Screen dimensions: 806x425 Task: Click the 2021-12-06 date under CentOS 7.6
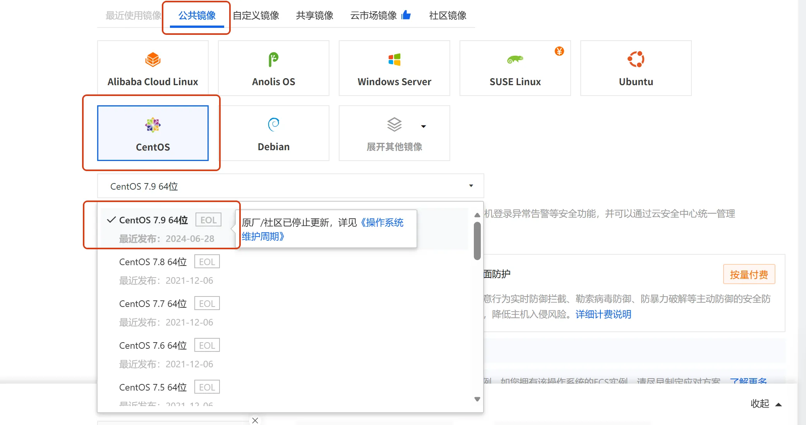pos(189,364)
